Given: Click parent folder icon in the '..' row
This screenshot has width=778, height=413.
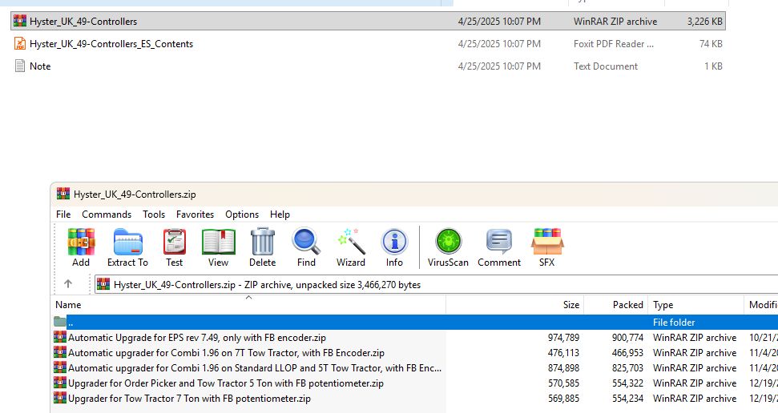Looking at the screenshot, I should (60, 322).
